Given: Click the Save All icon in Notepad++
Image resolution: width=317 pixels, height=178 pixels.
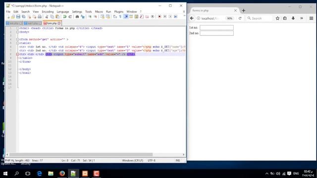Looking at the screenshot, I should pyautogui.click(x=24, y=17).
